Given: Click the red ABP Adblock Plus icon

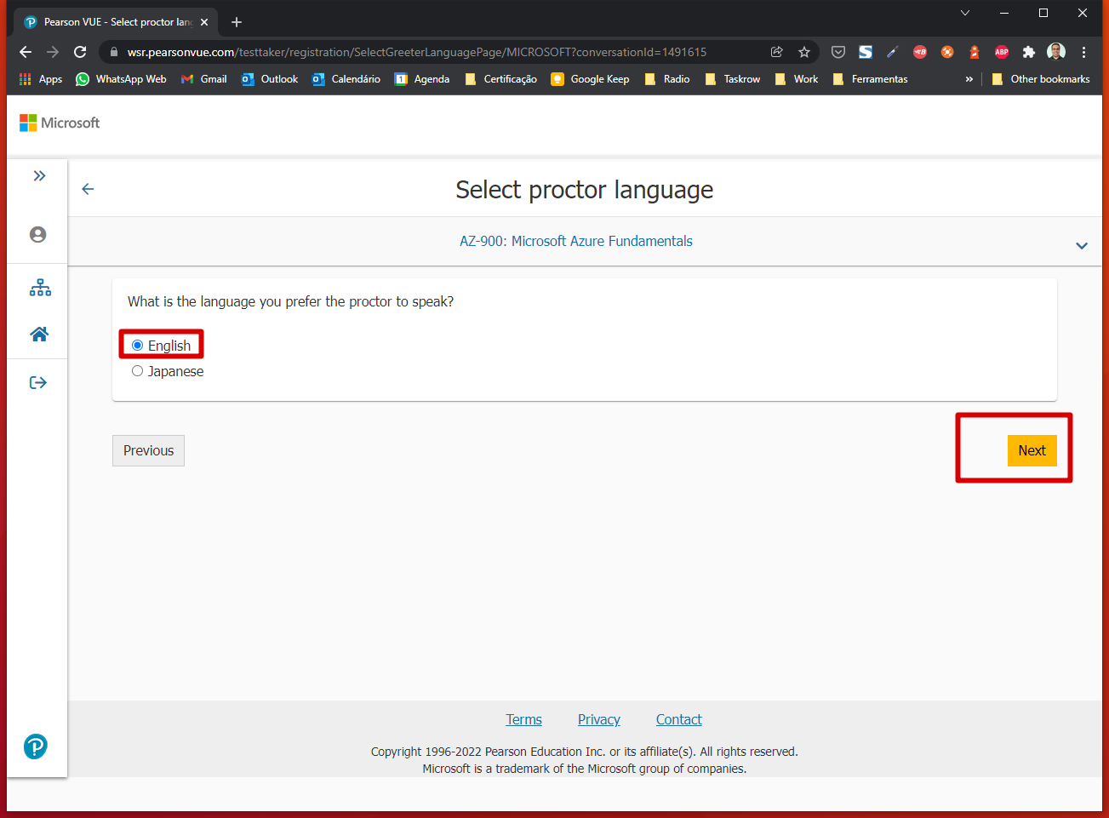Looking at the screenshot, I should click(1002, 52).
